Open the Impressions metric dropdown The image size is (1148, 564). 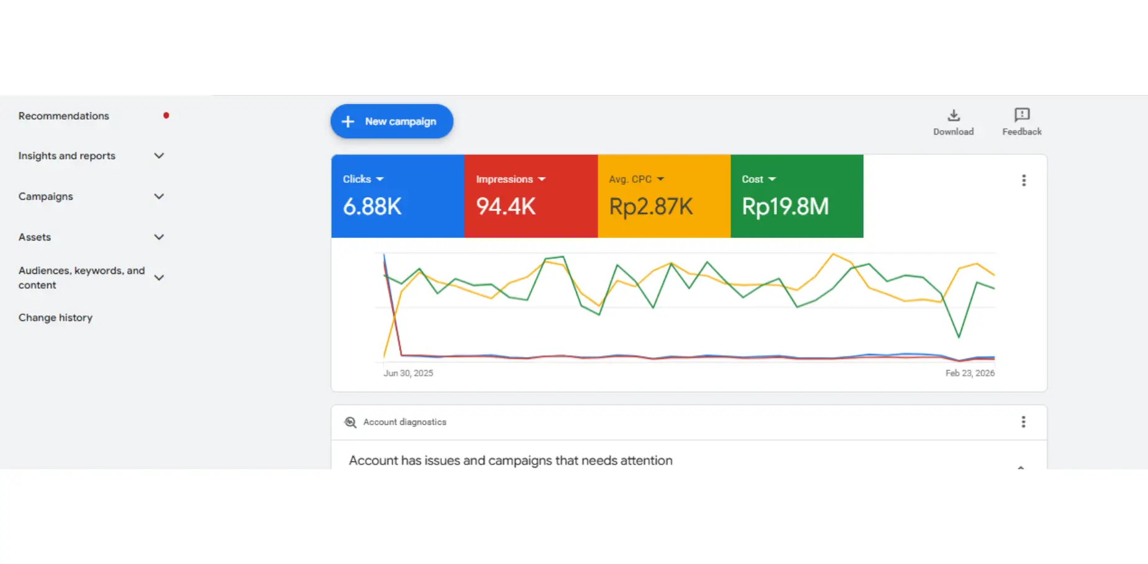tap(542, 179)
